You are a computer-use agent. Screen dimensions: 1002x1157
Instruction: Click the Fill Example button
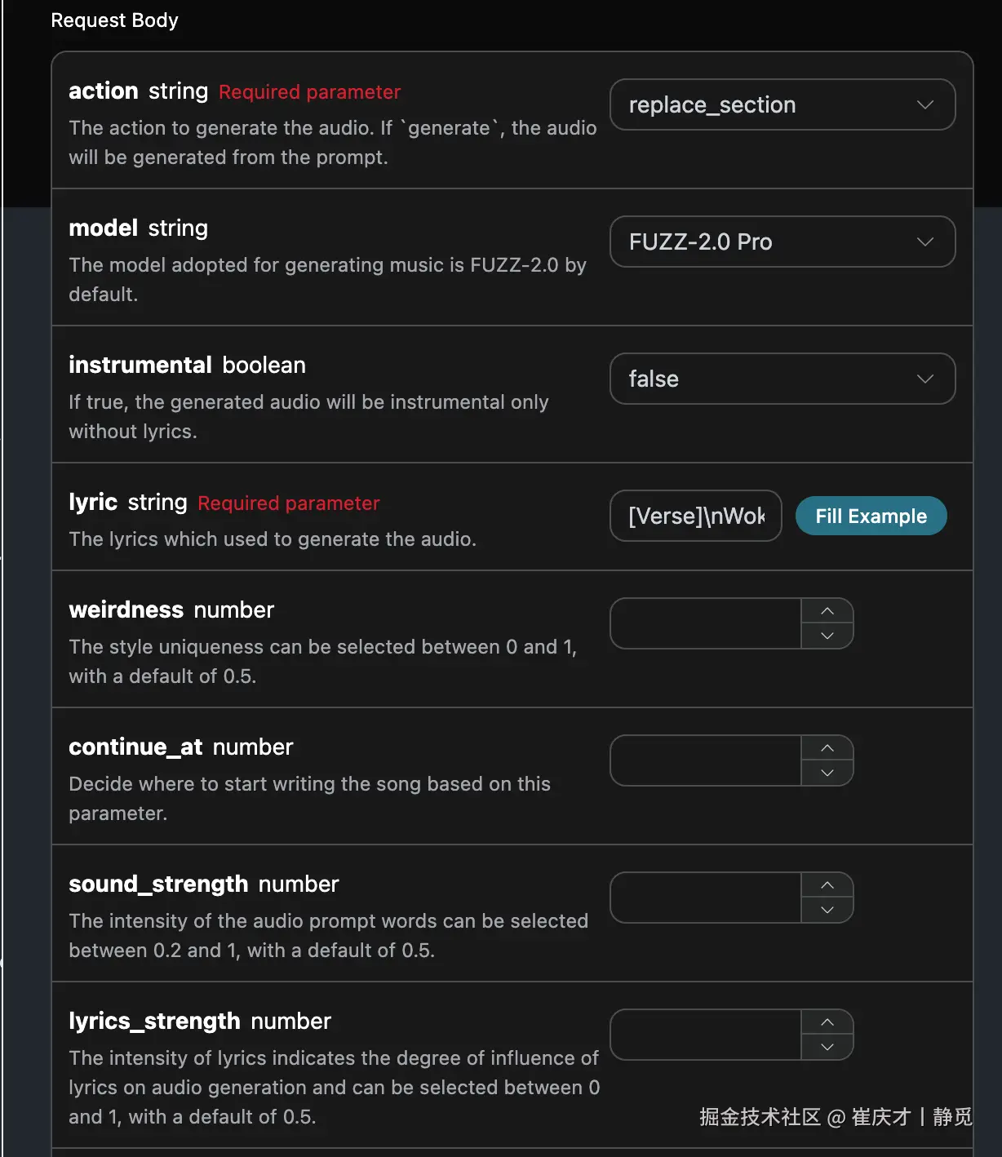pyautogui.click(x=871, y=516)
